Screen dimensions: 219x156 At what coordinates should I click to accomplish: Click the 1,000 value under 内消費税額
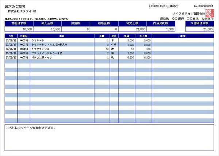coord(170,29)
